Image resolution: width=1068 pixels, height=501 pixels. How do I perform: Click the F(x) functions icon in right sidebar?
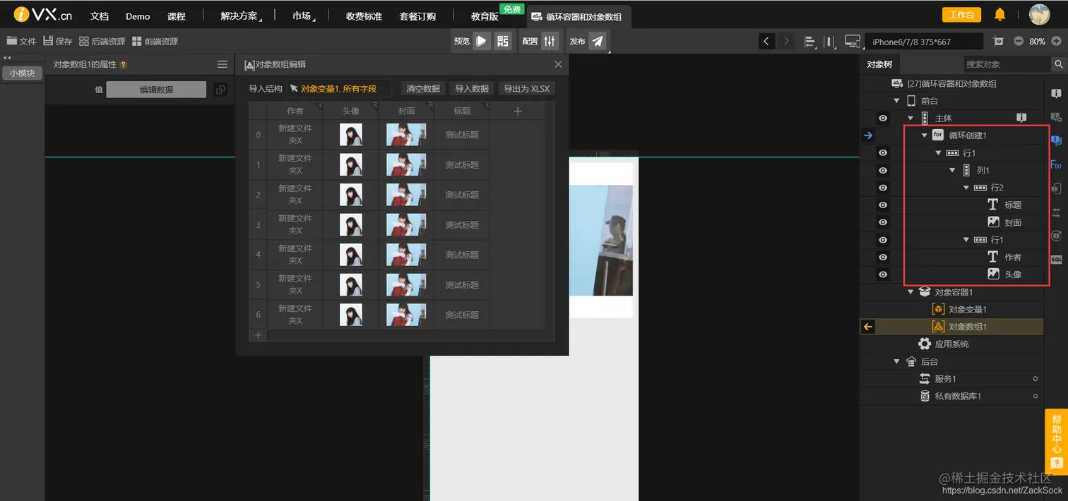coord(1055,165)
